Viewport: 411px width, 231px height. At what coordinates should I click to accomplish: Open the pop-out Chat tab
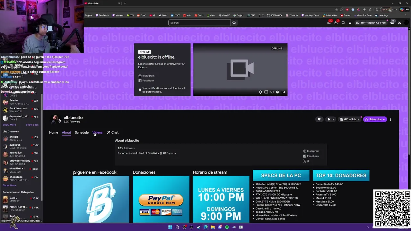113,133
